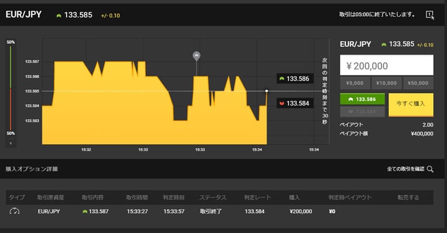Click the 133.583 price axis label
This screenshot has height=233, width=447.
pyautogui.click(x=32, y=121)
